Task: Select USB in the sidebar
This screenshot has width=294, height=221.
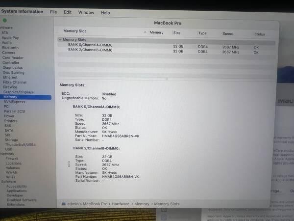Action: 9,149
